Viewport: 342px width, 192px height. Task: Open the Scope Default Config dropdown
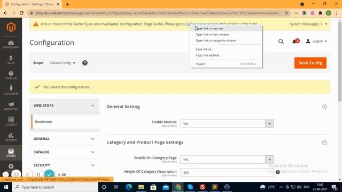[63, 63]
